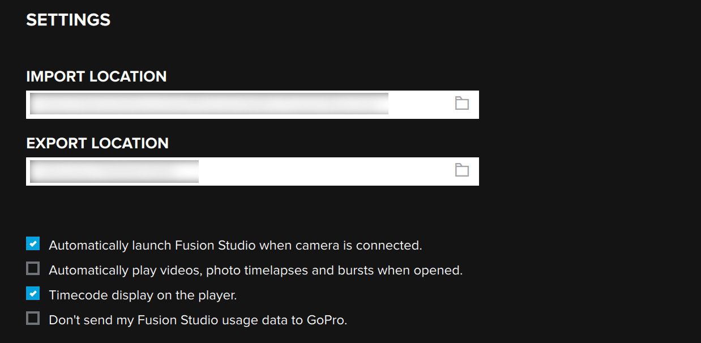Screen dimensions: 701x343
Task: Check Don't send usage data to GoPro
Action: 33,318
